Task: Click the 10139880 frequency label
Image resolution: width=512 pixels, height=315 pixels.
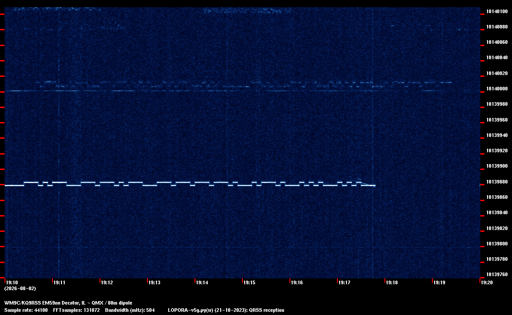Action: pos(497,182)
